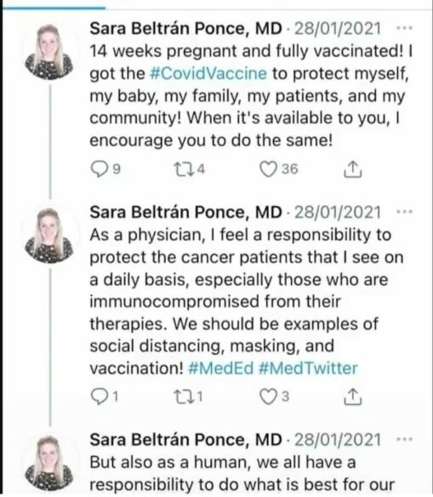Open first tweet author's profile picture
Viewport: 433px width, 497px height.
click(x=49, y=52)
